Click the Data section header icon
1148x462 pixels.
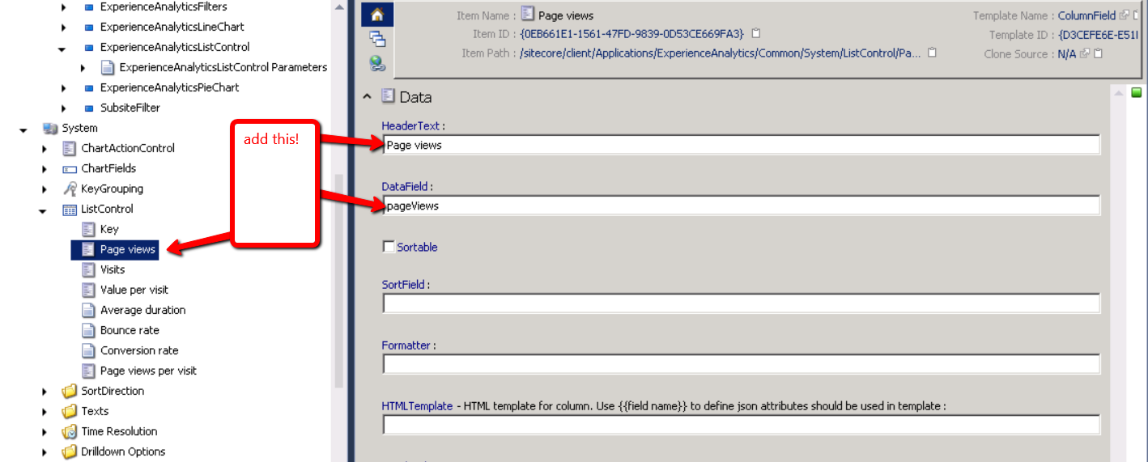pyautogui.click(x=388, y=96)
